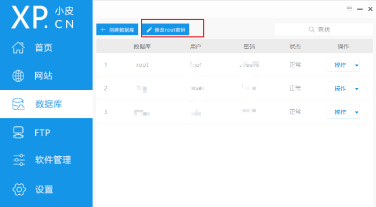Click row number 2 in table
This screenshot has width=376, height=207.
click(105, 88)
